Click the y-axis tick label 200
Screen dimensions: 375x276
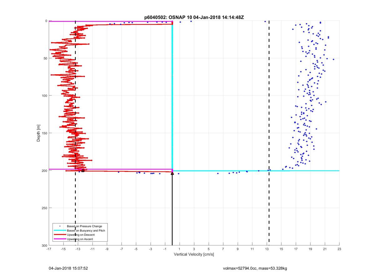[44, 171]
